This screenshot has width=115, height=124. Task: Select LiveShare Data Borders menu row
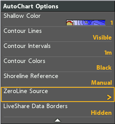[x=58, y=110]
